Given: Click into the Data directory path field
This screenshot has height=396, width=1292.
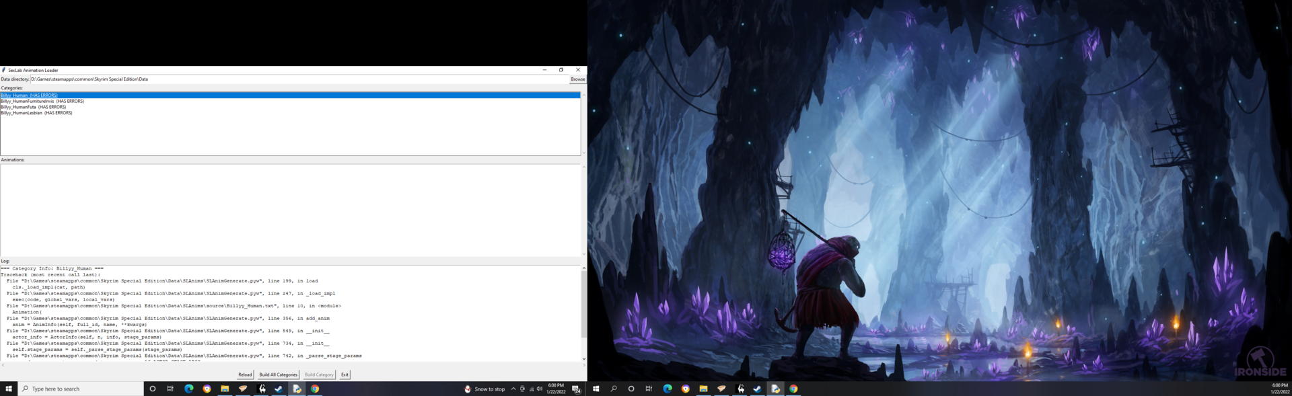Looking at the screenshot, I should pyautogui.click(x=299, y=79).
